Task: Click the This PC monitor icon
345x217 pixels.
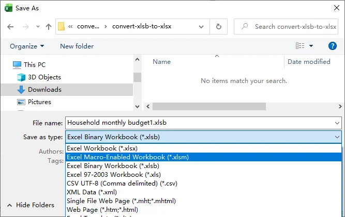Action: pos(17,65)
